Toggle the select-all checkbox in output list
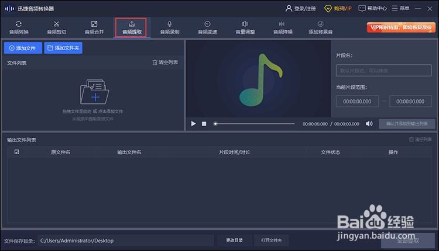This screenshot has height=251, width=439. click(17, 152)
